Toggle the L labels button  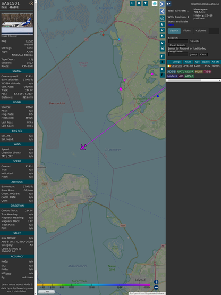click(162, 24)
